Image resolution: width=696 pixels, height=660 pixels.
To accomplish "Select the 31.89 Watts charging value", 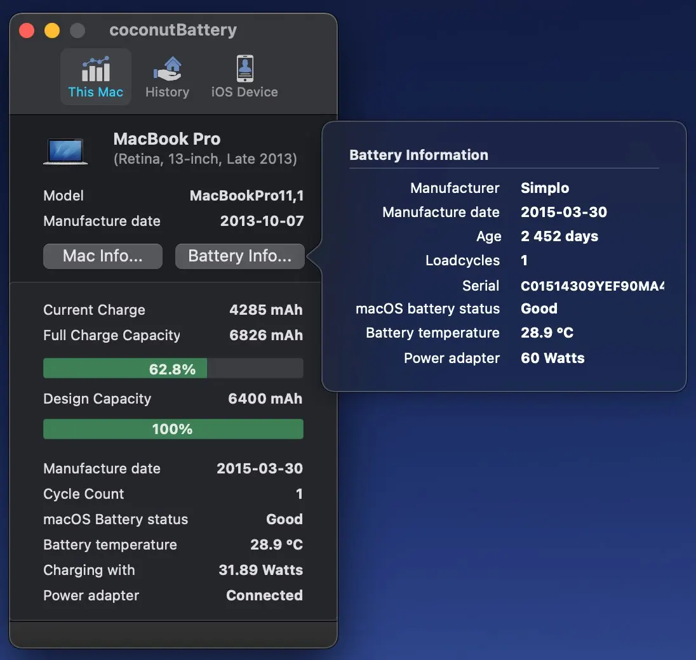I will [x=260, y=570].
